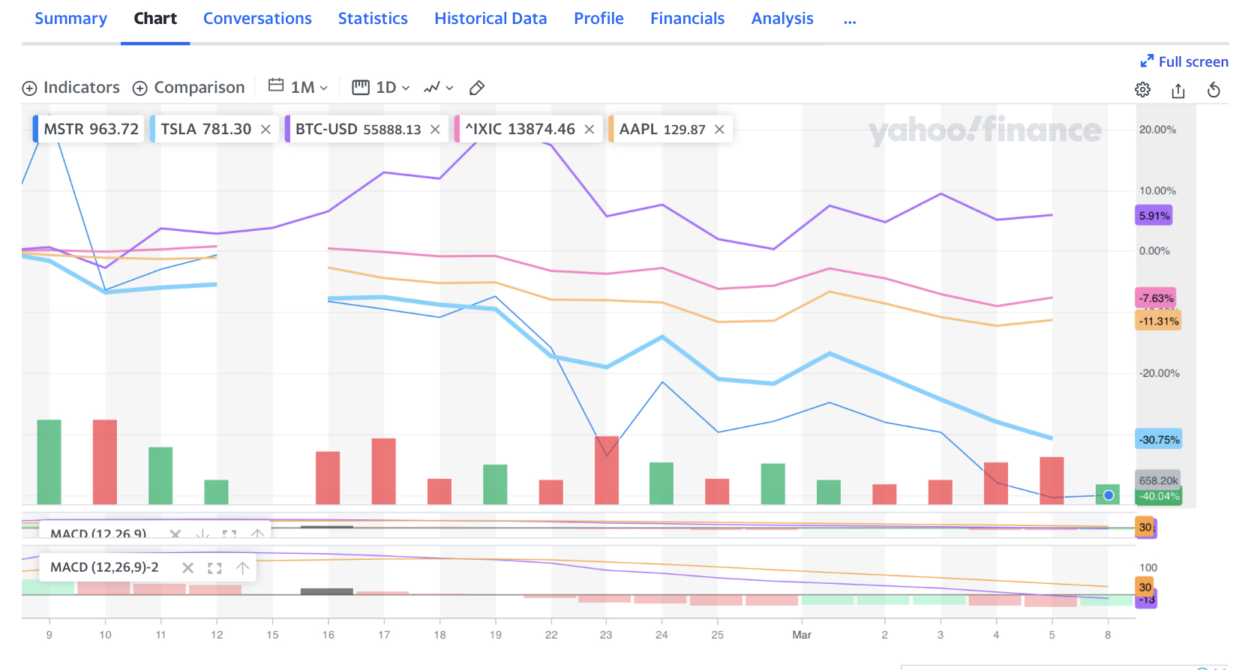Viewport: 1251px width, 670px height.
Task: Click the blue data point marker on chart
Action: 1108,495
